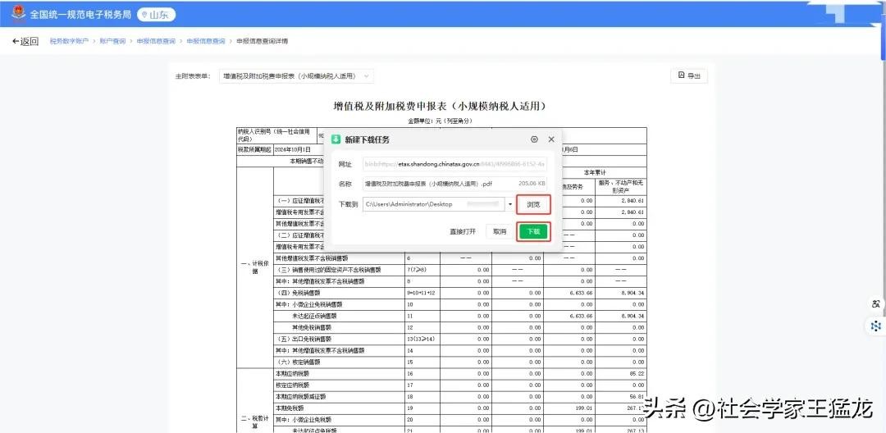
Task: Click the 山东 location pin badge
Action: (x=155, y=15)
